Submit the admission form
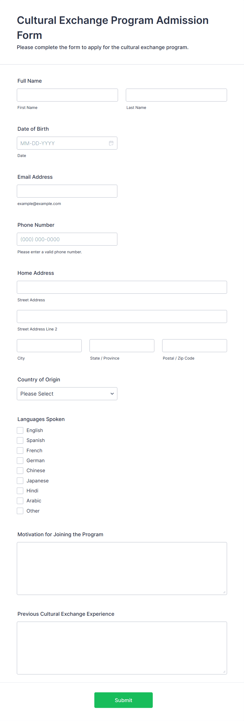Screen dimensions: 244x721 point(123,700)
